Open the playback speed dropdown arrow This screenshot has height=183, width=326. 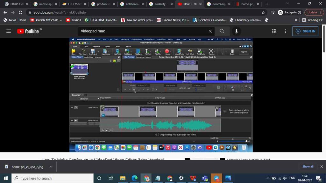[156, 90]
